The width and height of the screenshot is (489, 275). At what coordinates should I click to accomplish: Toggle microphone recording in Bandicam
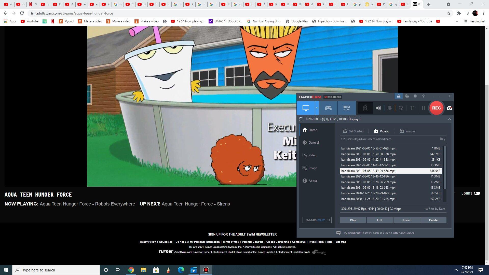[x=389, y=108]
